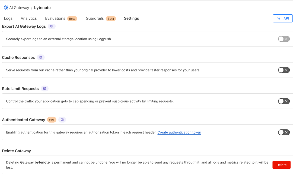Select the Guardrails tab

pos(95,18)
